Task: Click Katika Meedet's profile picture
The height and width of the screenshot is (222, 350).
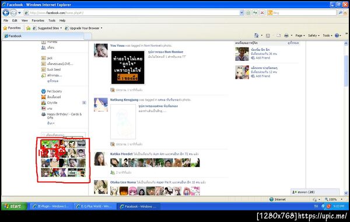Action: point(101,159)
